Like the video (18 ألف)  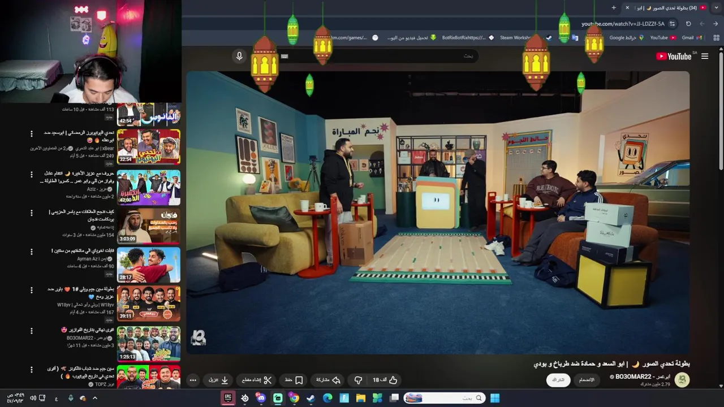point(385,380)
